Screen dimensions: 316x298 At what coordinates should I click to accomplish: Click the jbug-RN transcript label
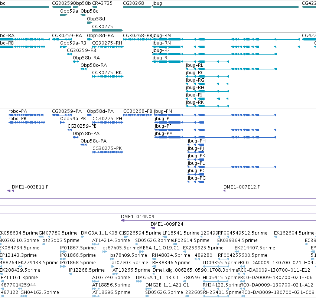pos(162,43)
